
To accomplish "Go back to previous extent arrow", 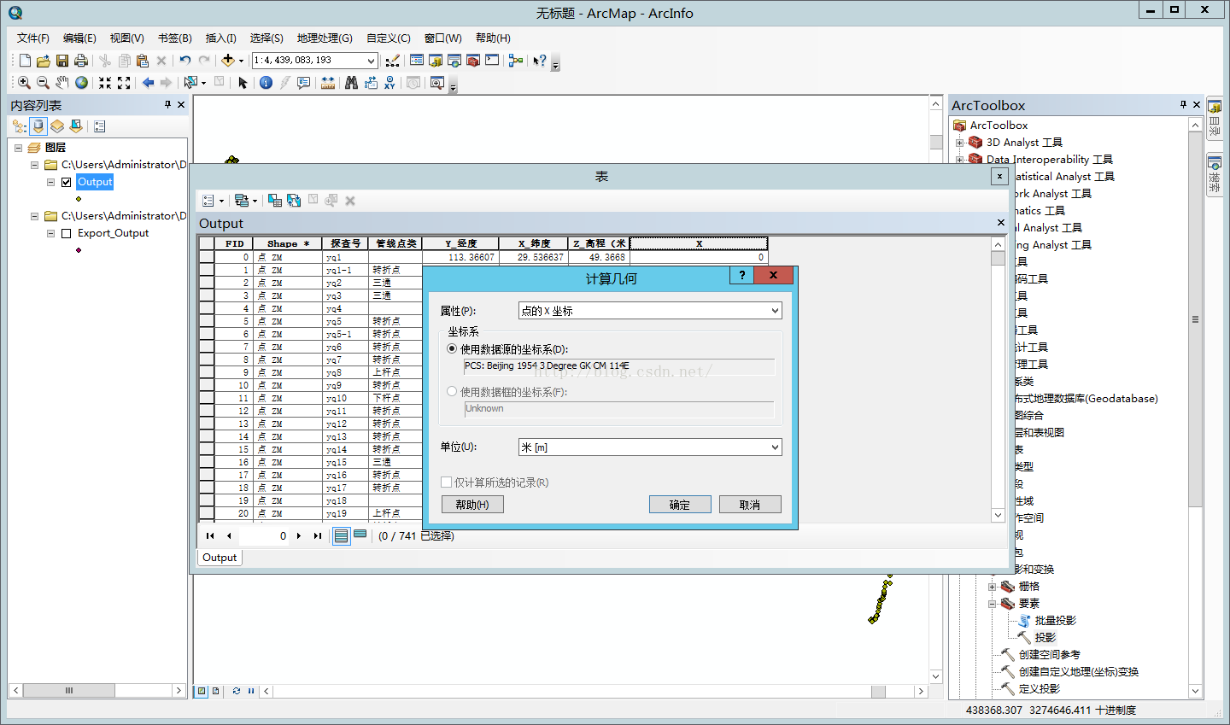I will 148,83.
